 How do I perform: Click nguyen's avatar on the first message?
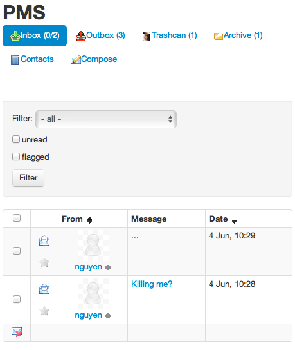(x=93, y=246)
